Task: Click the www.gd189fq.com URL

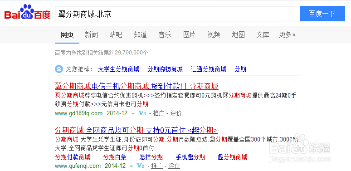Action: tap(78, 113)
